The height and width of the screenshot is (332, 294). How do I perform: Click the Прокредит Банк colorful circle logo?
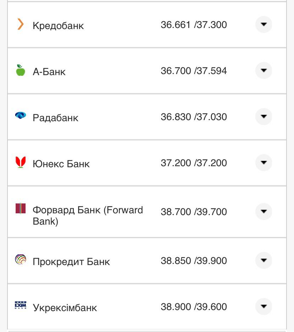coord(21,260)
